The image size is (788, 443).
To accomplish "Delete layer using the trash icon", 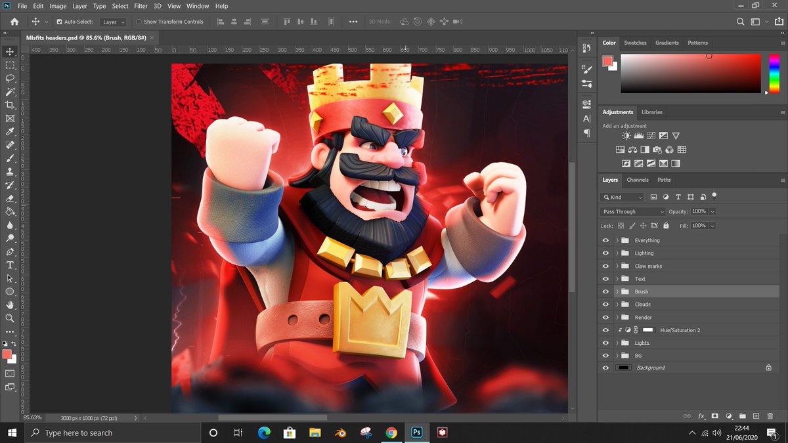I will (771, 416).
